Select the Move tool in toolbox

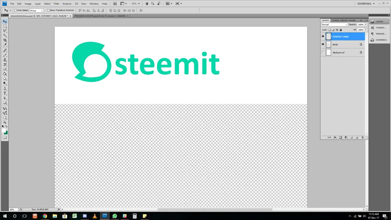point(5,21)
